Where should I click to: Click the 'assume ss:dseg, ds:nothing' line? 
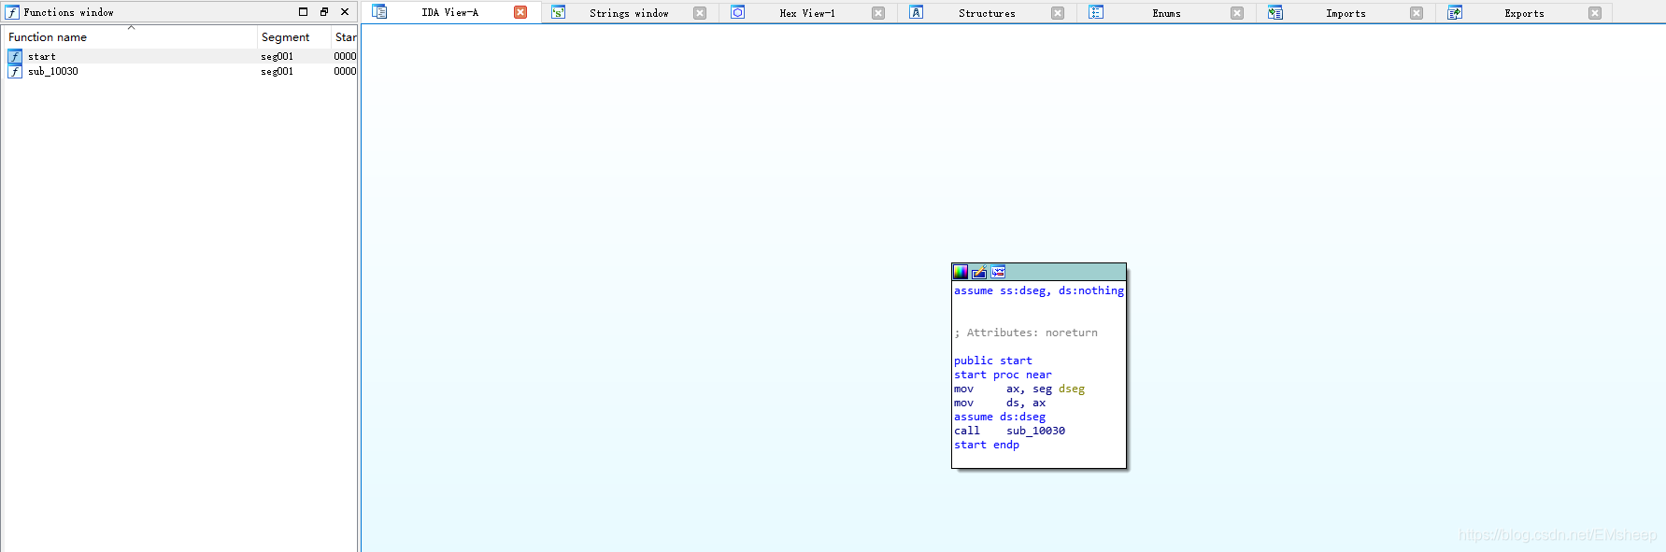[1039, 290]
